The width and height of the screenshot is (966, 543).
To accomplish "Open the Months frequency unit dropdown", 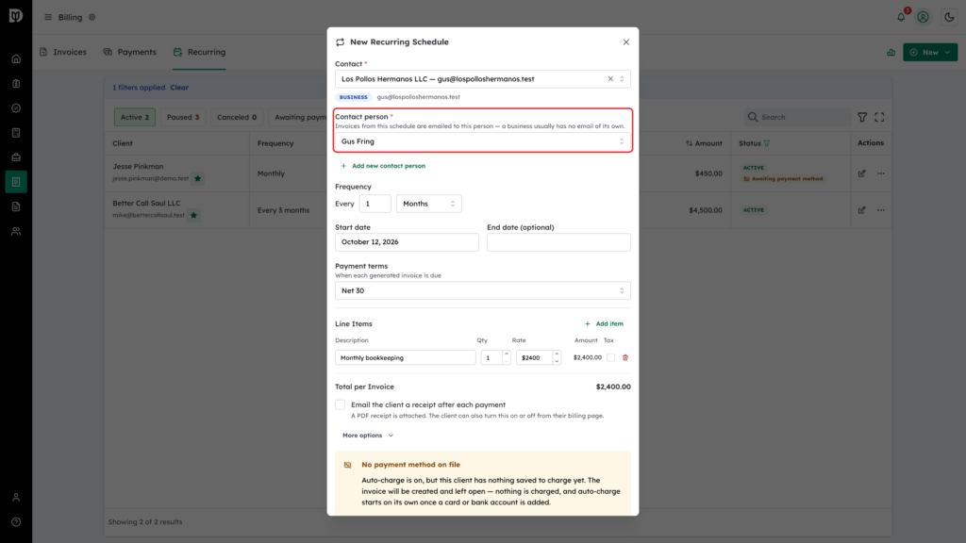I will click(429, 204).
